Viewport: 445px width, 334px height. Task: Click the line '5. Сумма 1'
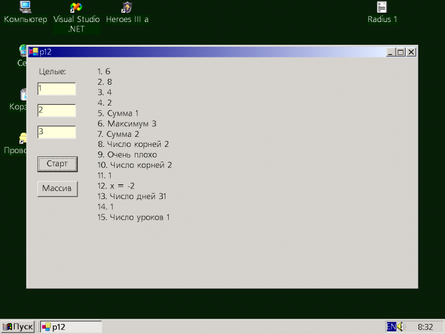(x=118, y=113)
